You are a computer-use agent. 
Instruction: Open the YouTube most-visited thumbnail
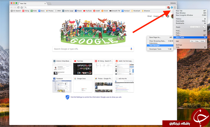click(83, 67)
